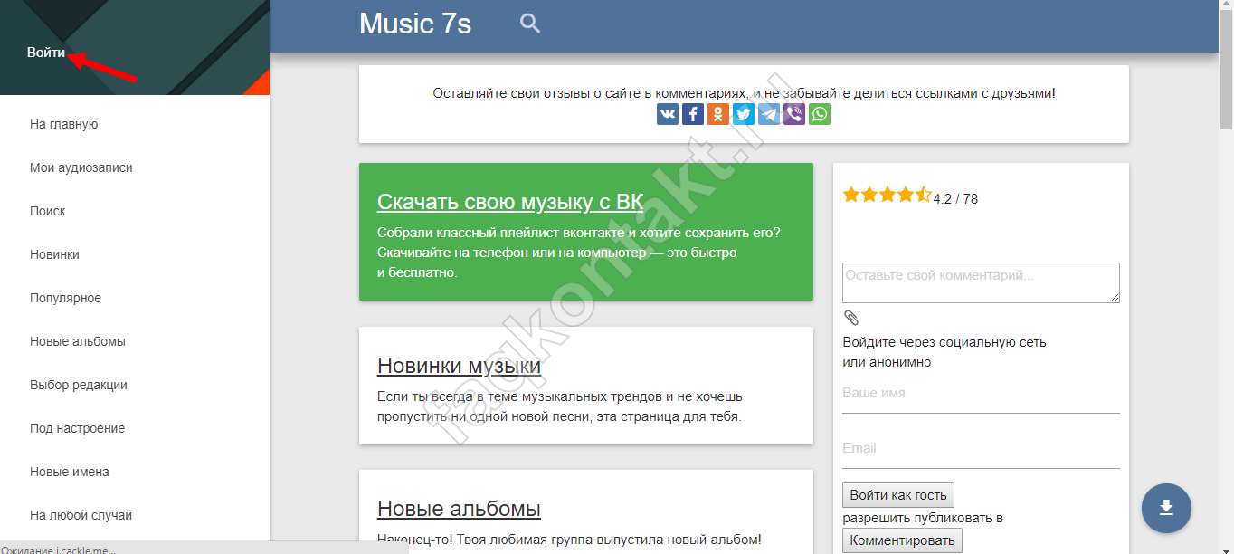Open "Мои аудиозаписи" in the sidebar
The width and height of the screenshot is (1234, 554).
81,167
